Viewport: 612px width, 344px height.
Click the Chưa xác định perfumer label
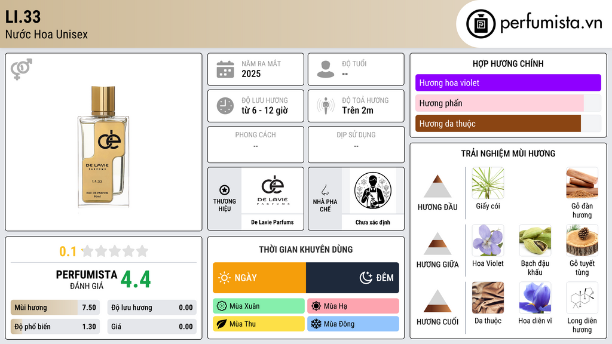(x=373, y=222)
